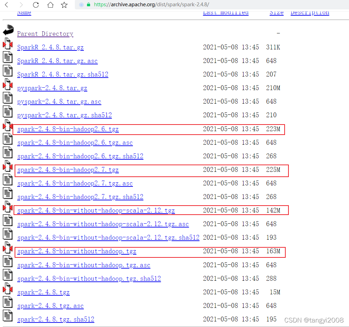Download spark-2.4.8-bin-without-hadoop.tgz
Viewport: 349px width, 327px height.
77,252
